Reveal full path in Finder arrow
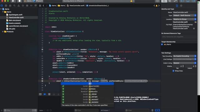 tap(194, 29)
